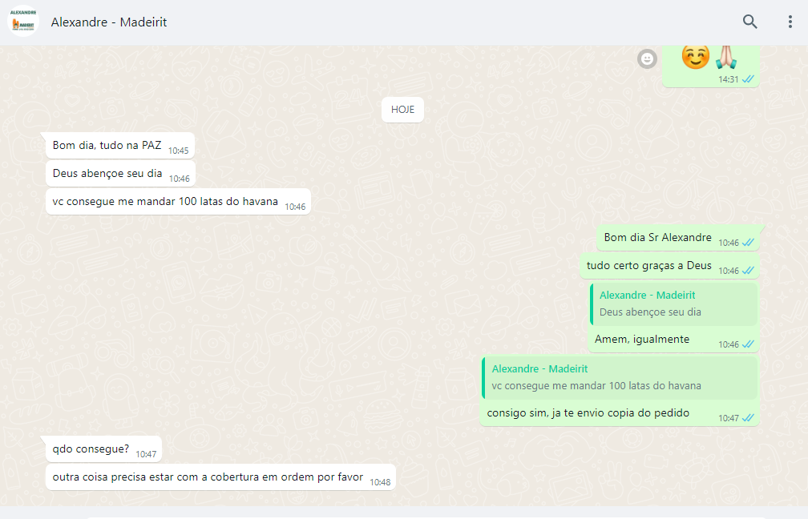Screen dimensions: 808x519
Task: Click the received 'Deus abençoe seu dia' message bubble
Action: (x=107, y=174)
